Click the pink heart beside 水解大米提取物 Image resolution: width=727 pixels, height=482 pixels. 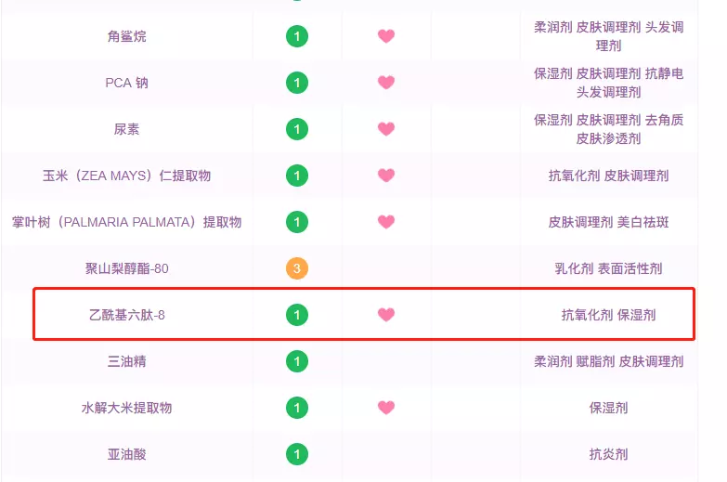tap(385, 407)
